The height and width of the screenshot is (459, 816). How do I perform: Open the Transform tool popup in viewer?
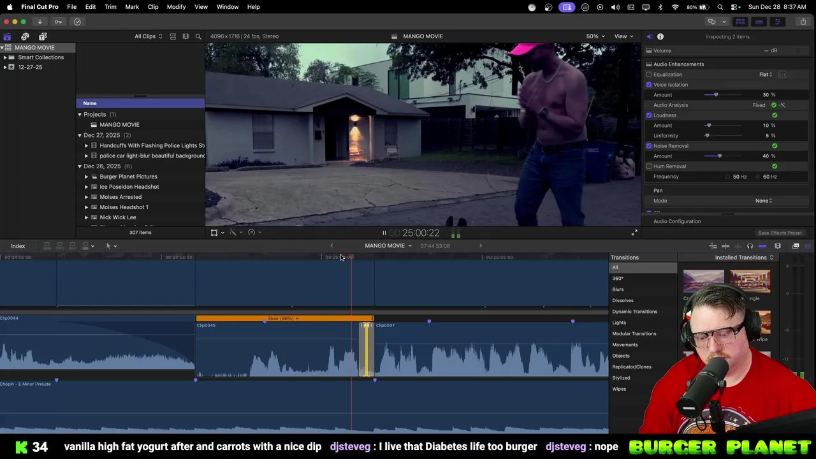pos(217,233)
